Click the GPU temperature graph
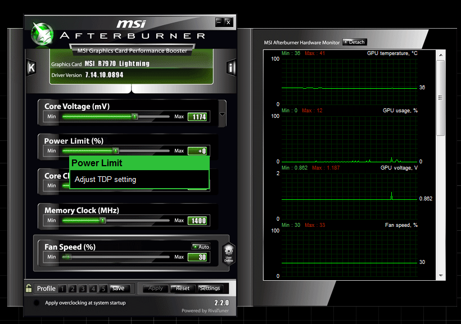Image resolution: width=461 pixels, height=324 pixels. click(x=349, y=81)
